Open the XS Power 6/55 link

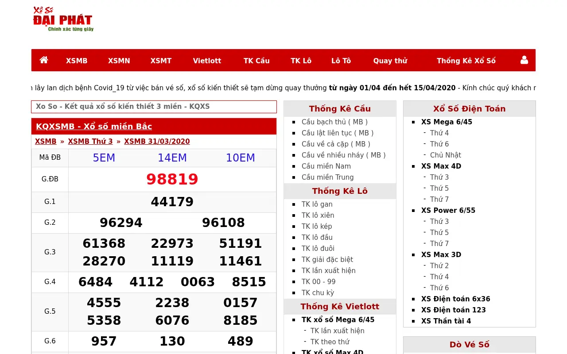(x=448, y=210)
